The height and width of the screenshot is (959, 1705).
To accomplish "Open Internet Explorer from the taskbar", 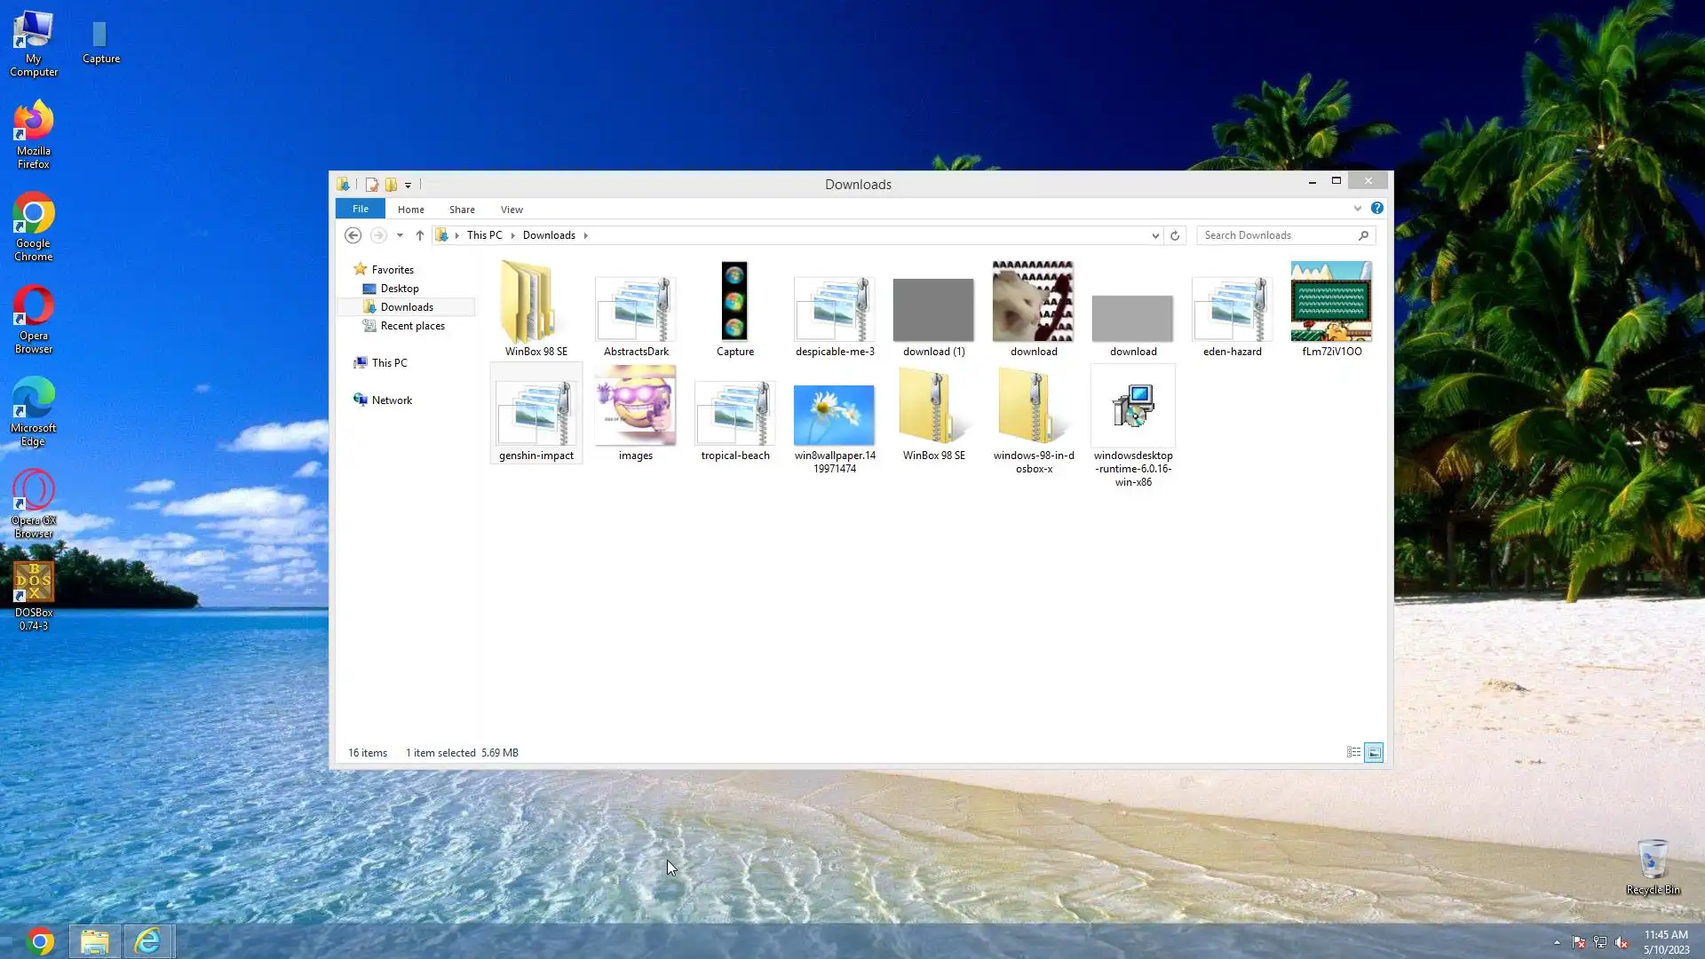I will point(147,941).
